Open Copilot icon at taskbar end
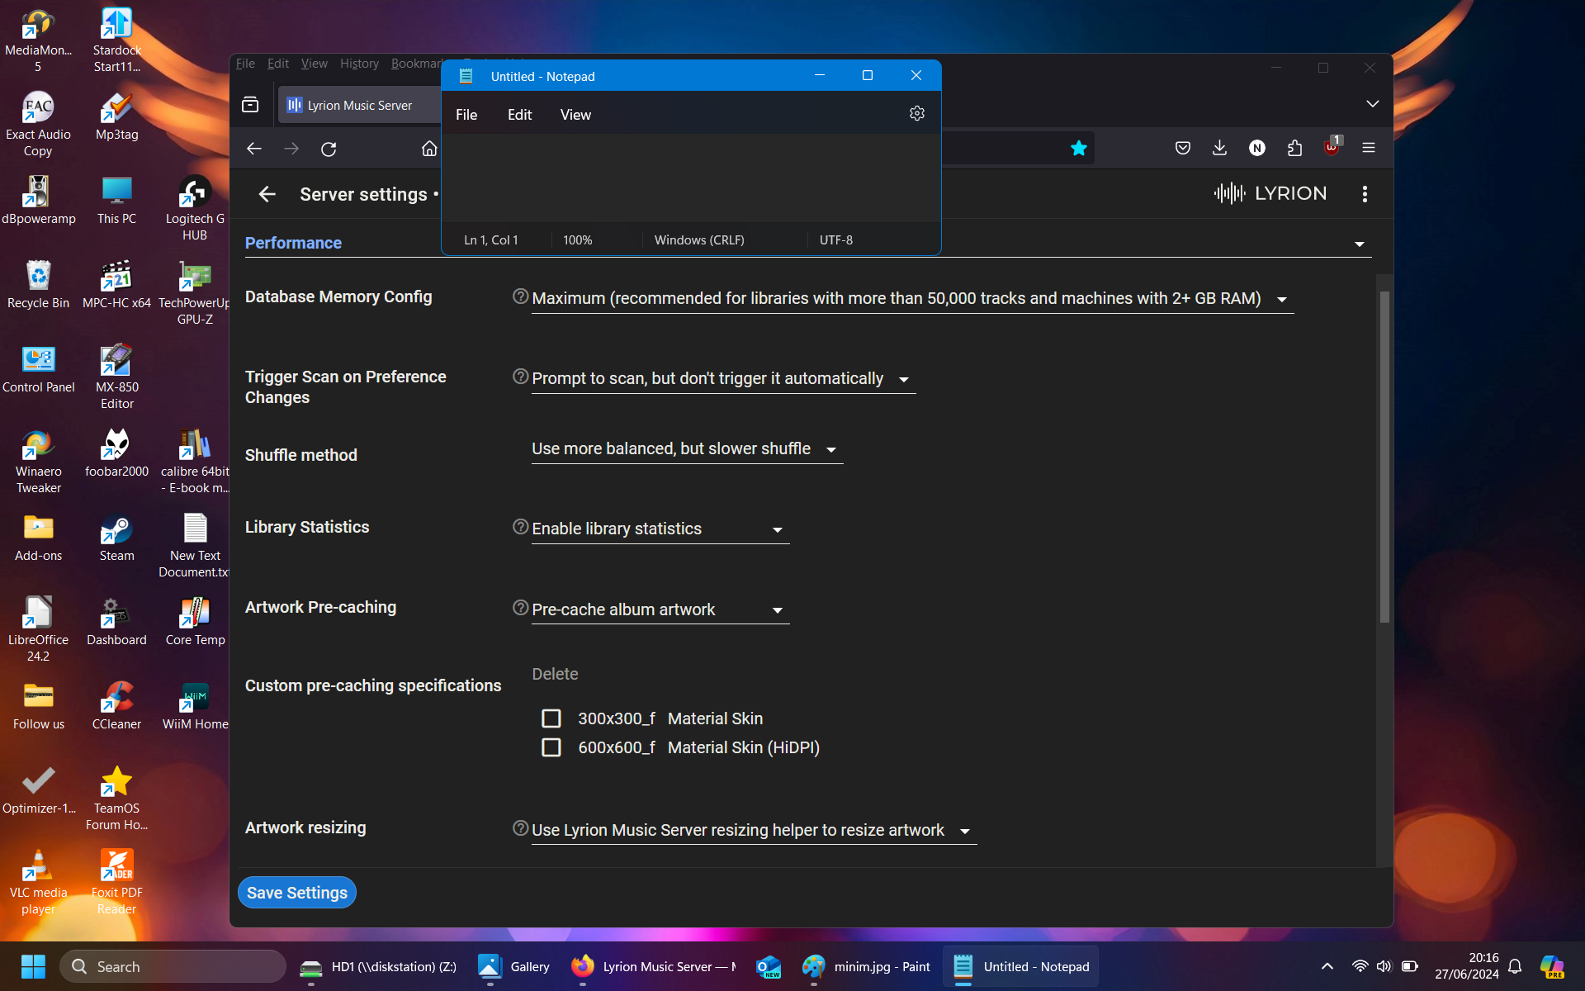Screen dimensions: 1585x991 (1552, 966)
